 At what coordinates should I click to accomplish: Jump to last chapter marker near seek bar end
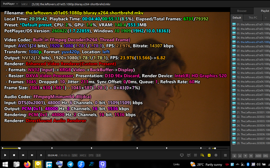click(x=201, y=148)
